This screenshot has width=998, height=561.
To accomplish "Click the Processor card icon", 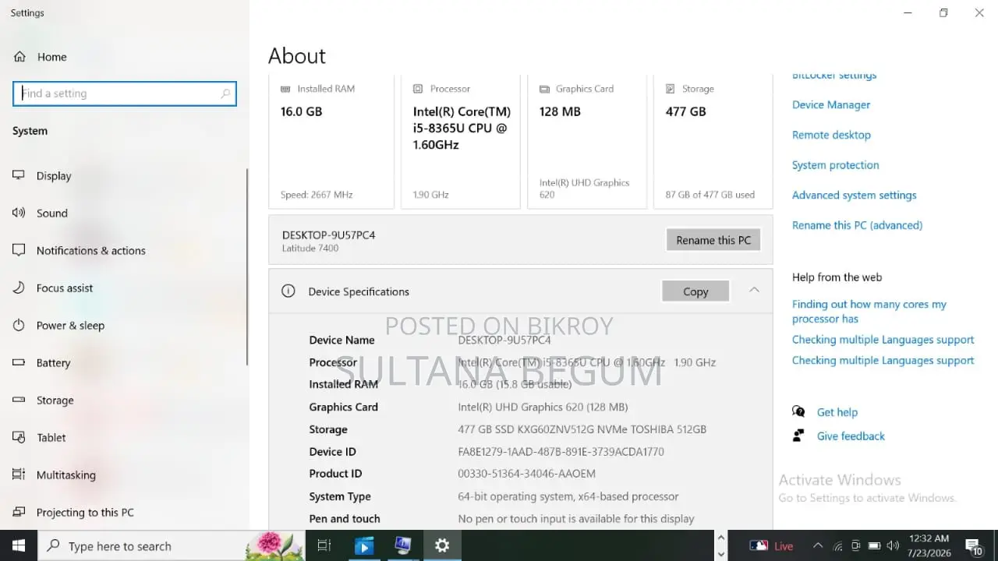I will coord(418,89).
